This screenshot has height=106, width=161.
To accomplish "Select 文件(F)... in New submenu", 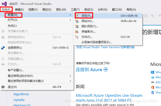I will click(x=108, y=37).
